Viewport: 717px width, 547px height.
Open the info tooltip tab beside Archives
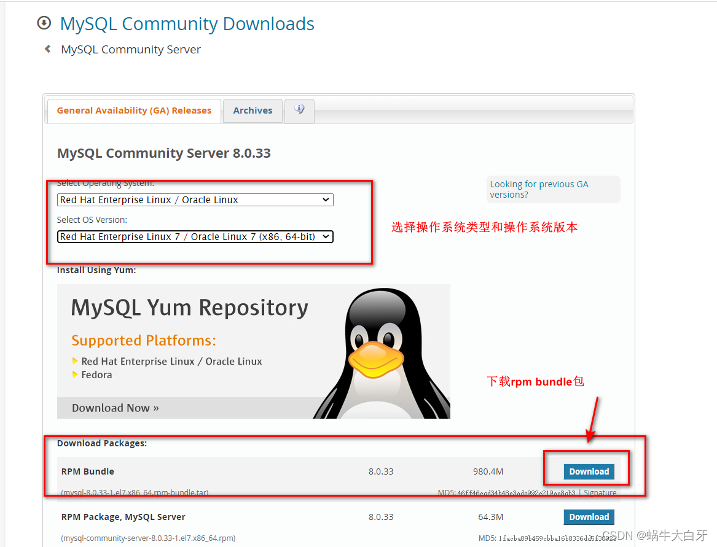(299, 111)
